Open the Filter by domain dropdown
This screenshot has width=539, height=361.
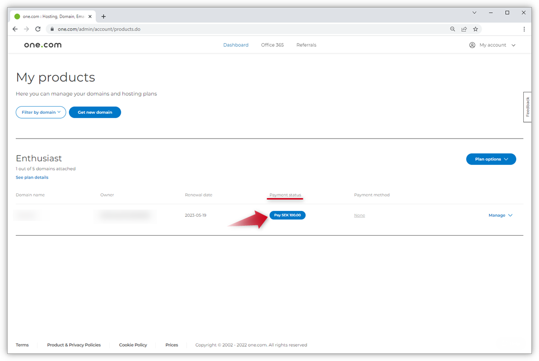41,112
